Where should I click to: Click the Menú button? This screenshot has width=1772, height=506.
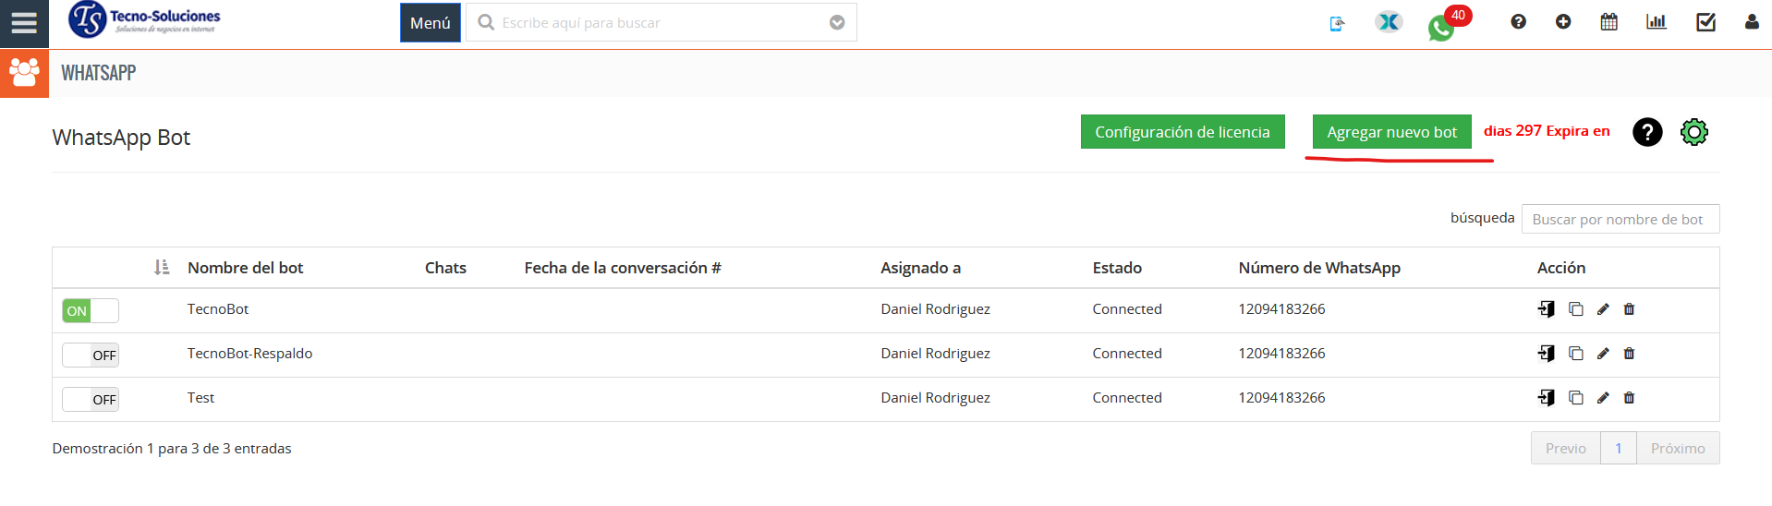[x=430, y=23]
